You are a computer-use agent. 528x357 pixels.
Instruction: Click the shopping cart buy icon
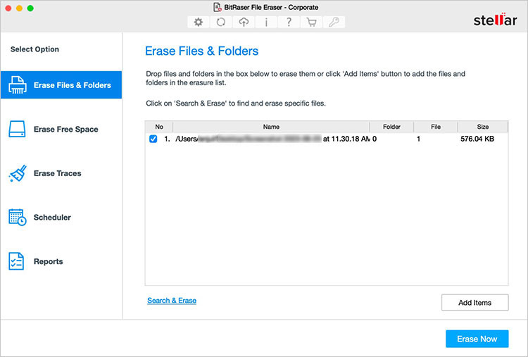pos(311,23)
